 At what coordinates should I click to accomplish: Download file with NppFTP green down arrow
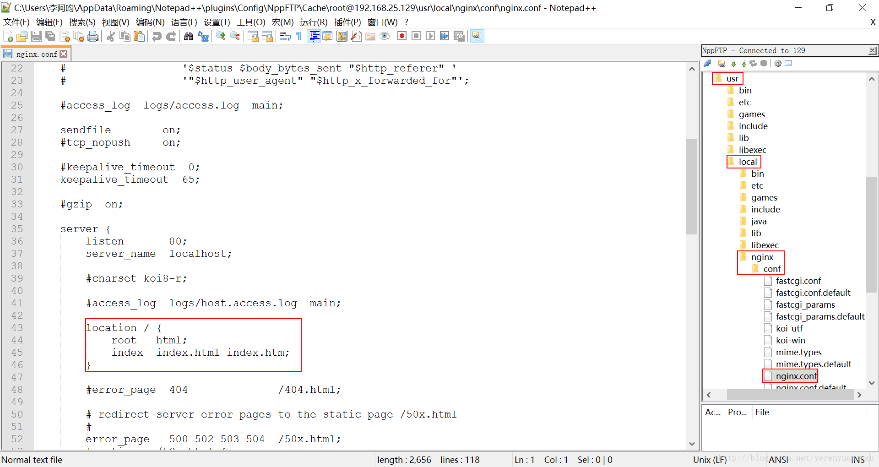[733, 64]
